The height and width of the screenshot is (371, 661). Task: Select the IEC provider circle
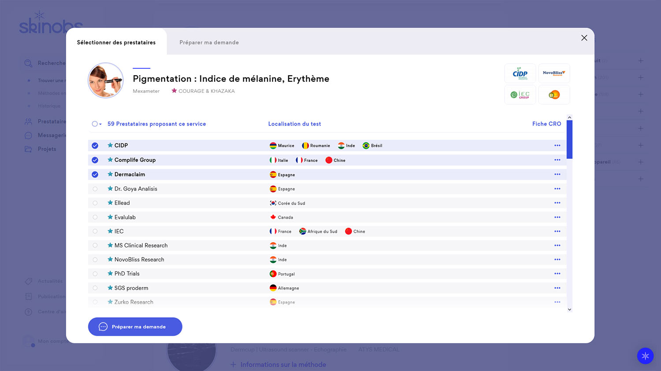(95, 231)
